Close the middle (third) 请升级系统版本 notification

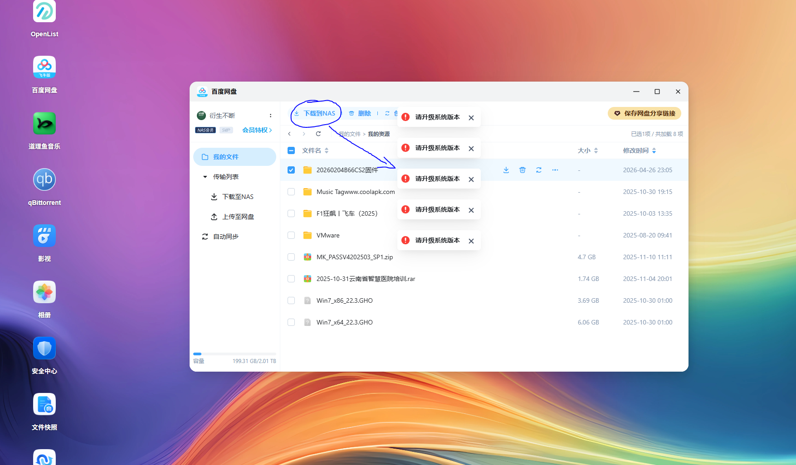click(471, 179)
